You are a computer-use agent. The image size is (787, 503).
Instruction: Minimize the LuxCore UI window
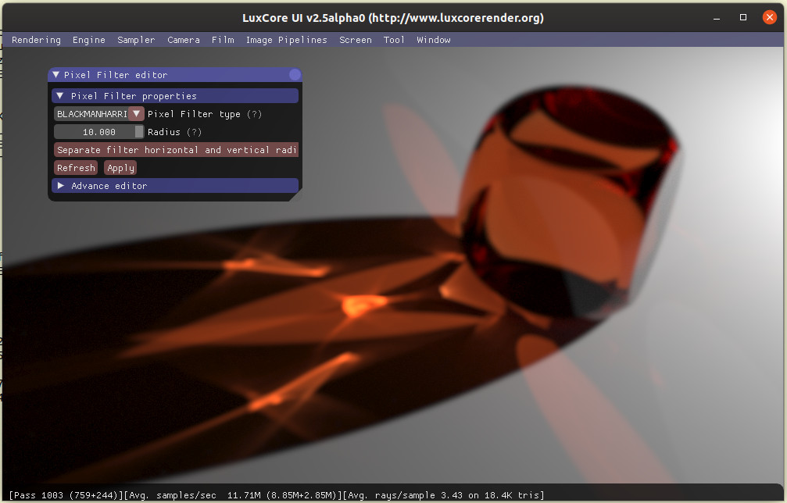tap(717, 18)
